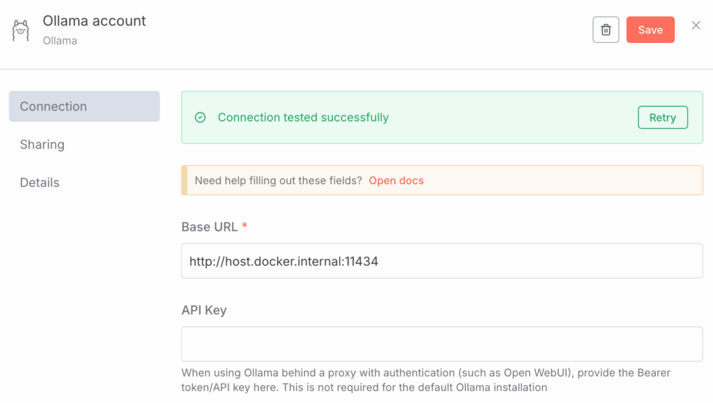Open the Details tab

(x=40, y=183)
